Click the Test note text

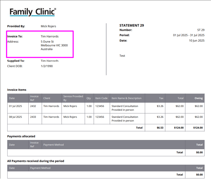(122, 56)
